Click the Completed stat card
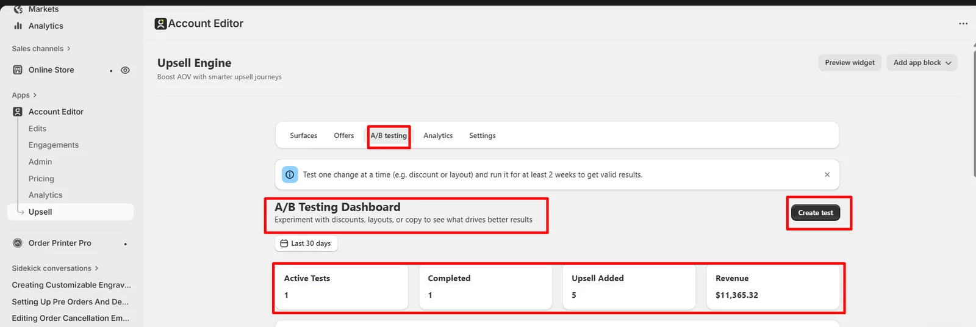Viewport: 976px width, 327px height. (x=486, y=287)
